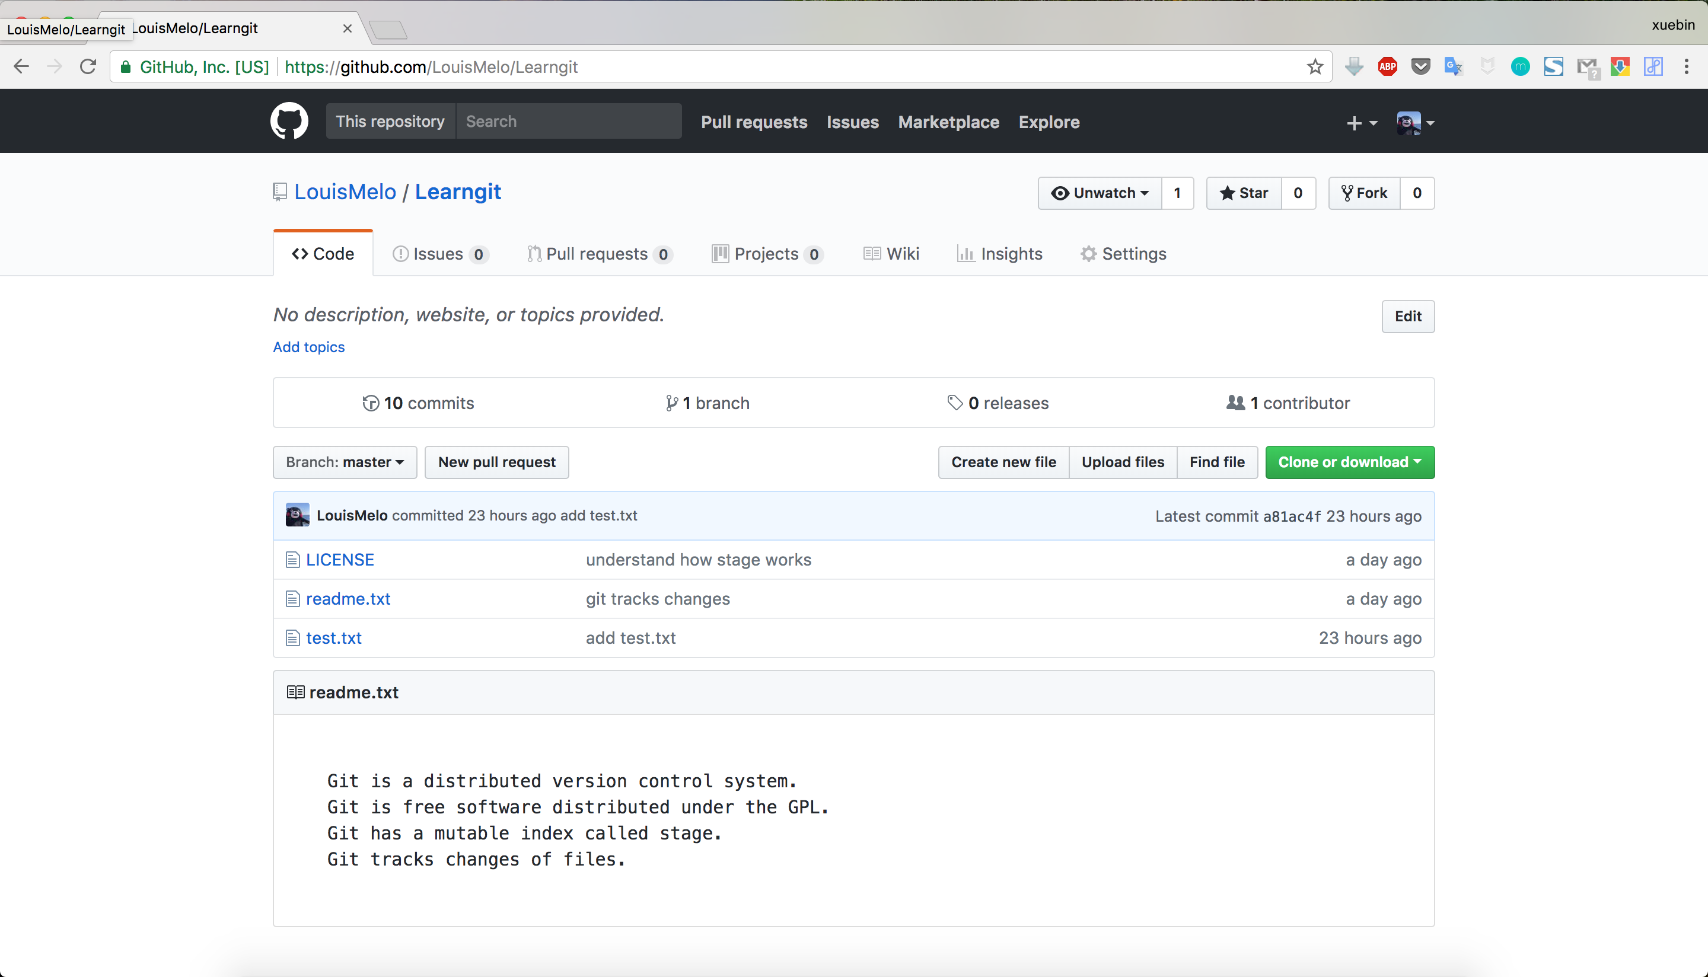Click LouisMelo owner link in repo title
The height and width of the screenshot is (977, 1708).
(x=345, y=192)
